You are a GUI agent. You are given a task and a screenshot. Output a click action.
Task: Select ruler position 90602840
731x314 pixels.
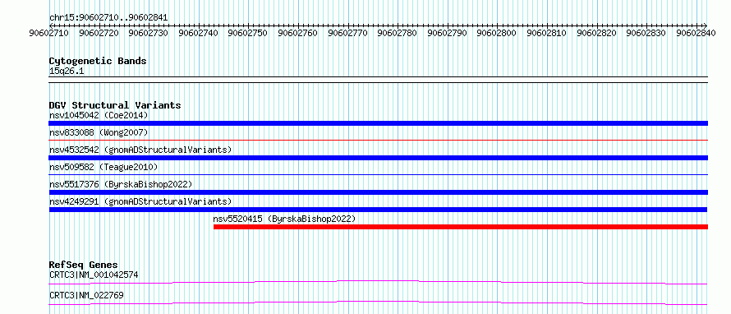click(x=696, y=33)
